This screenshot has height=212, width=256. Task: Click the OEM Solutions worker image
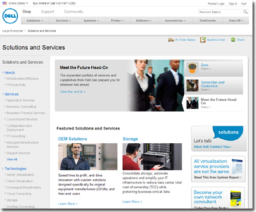click(x=88, y=156)
